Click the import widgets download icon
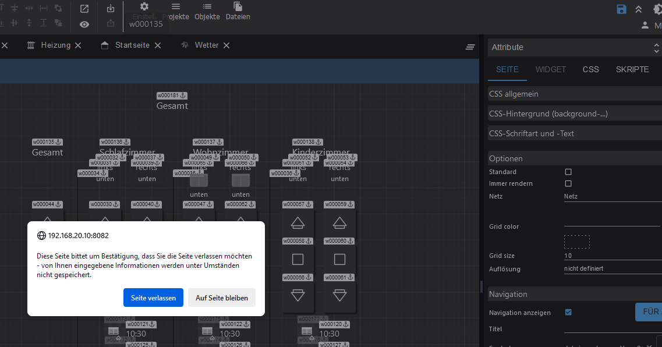The height and width of the screenshot is (347, 662). coord(111,9)
